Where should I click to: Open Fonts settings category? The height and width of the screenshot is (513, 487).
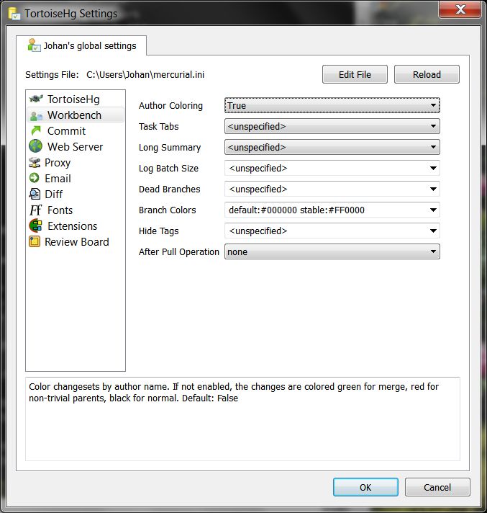pyautogui.click(x=76, y=210)
